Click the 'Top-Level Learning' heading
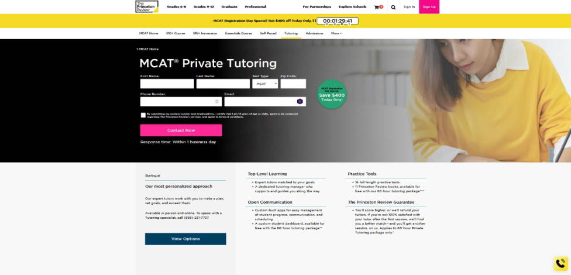 (x=267, y=174)
